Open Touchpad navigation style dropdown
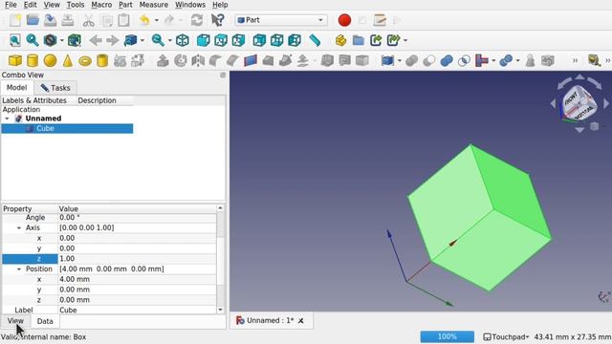612x344 pixels. click(x=506, y=337)
